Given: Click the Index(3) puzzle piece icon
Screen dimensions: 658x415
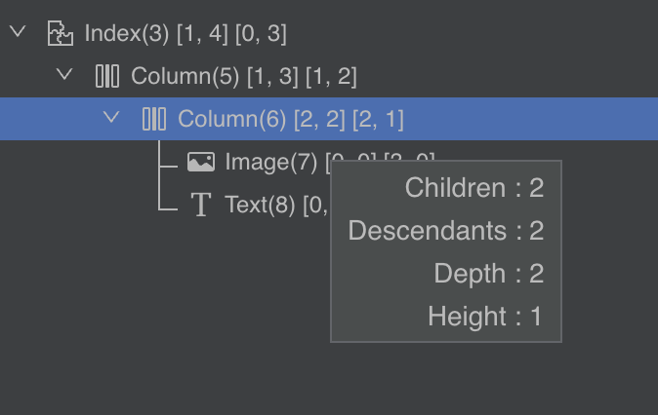Looking at the screenshot, I should 61,34.
